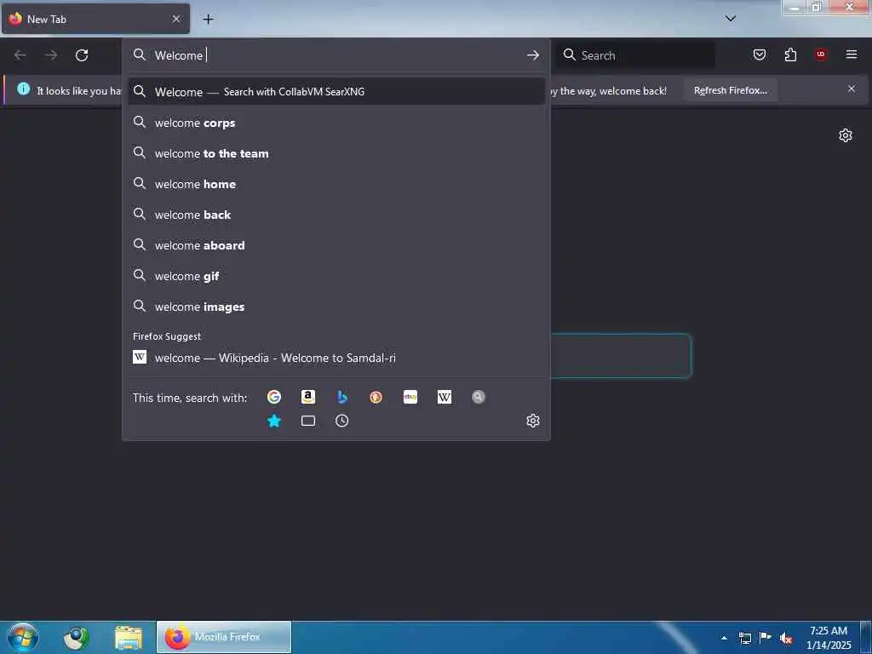The image size is (872, 654).
Task: Open search settings gear in dropdown
Action: coord(533,421)
